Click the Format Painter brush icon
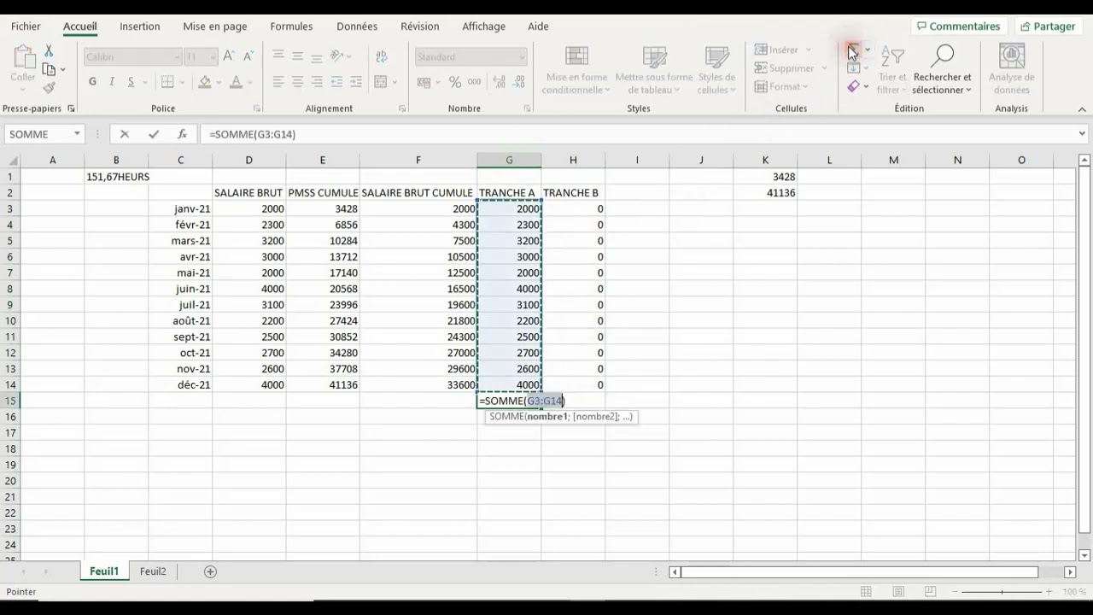Image resolution: width=1093 pixels, height=615 pixels. click(49, 87)
